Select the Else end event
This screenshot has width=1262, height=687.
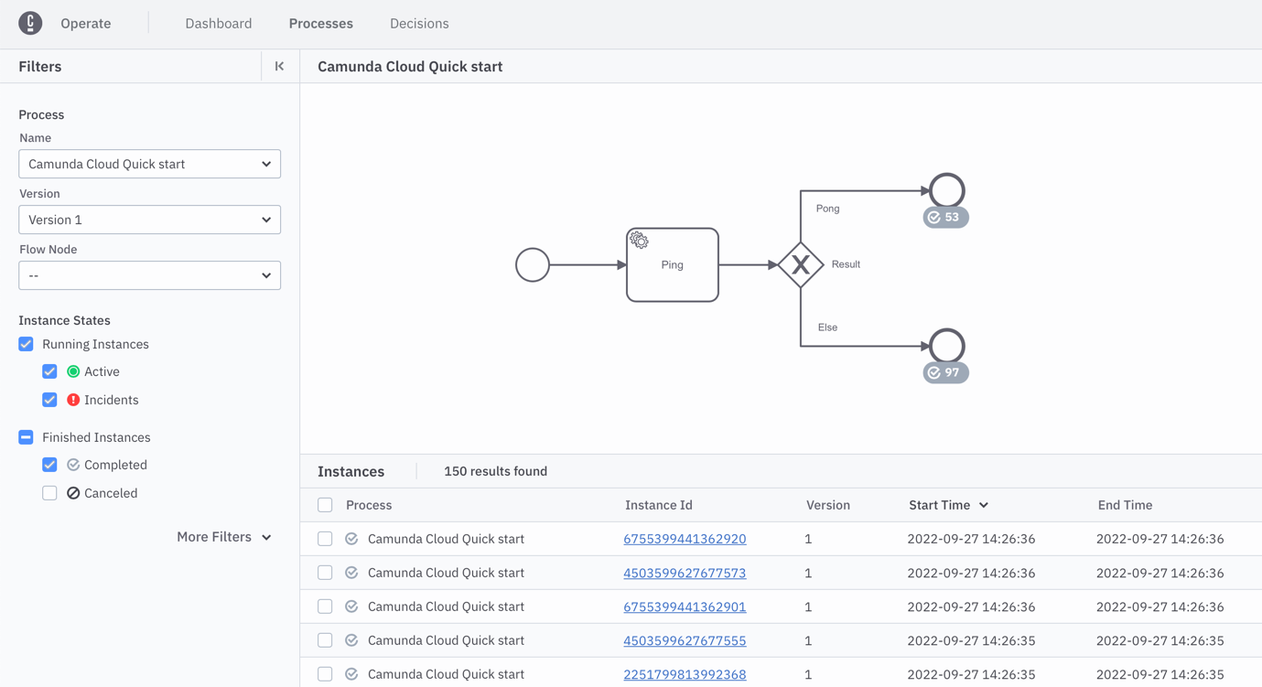pos(946,346)
